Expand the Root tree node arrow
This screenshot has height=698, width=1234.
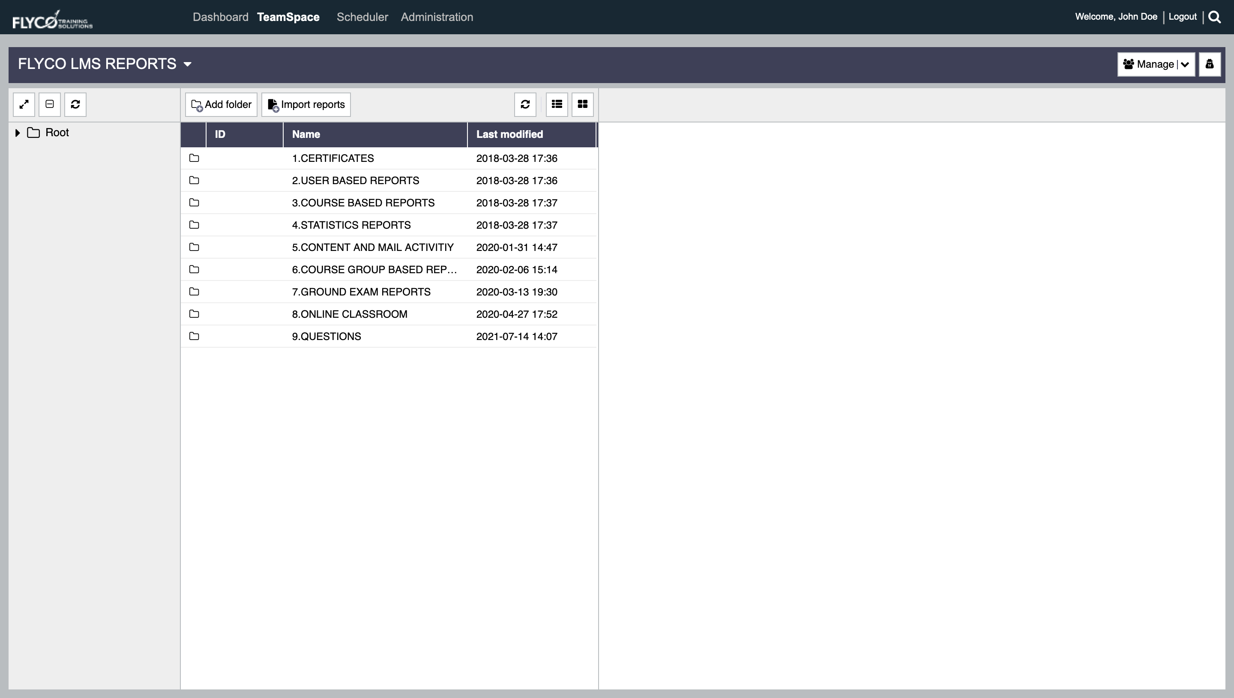17,133
